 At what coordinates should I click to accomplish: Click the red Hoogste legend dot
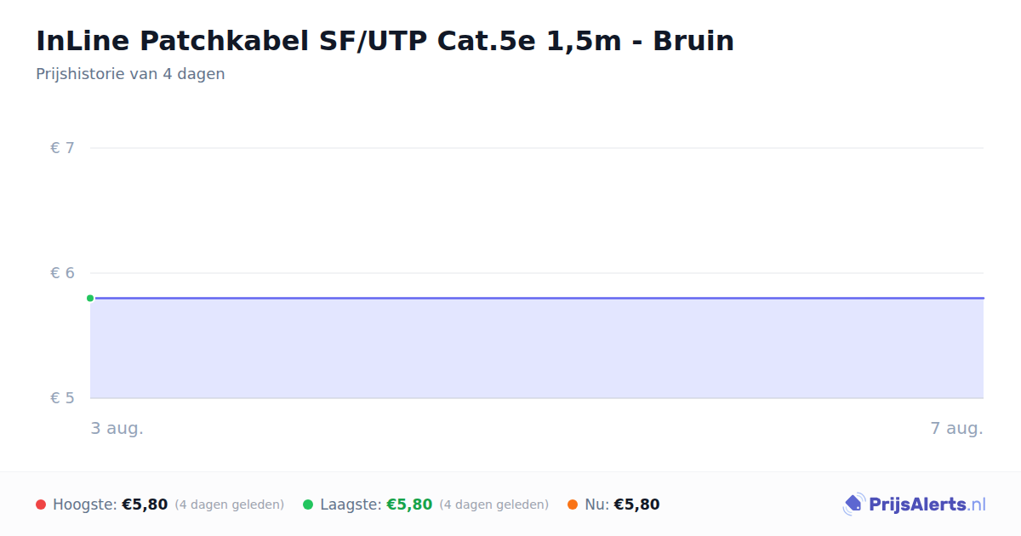coord(41,505)
